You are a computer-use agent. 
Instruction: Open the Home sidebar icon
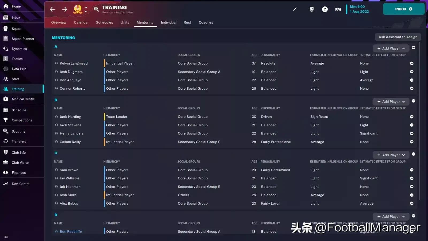6,6
